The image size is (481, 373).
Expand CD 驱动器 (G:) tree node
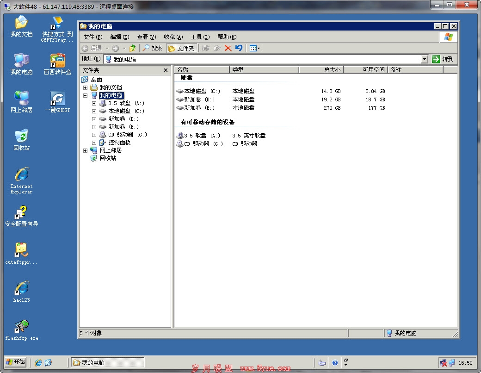tap(94, 135)
